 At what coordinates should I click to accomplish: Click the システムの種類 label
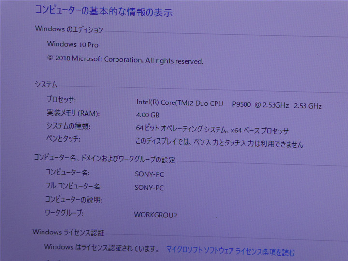point(68,126)
